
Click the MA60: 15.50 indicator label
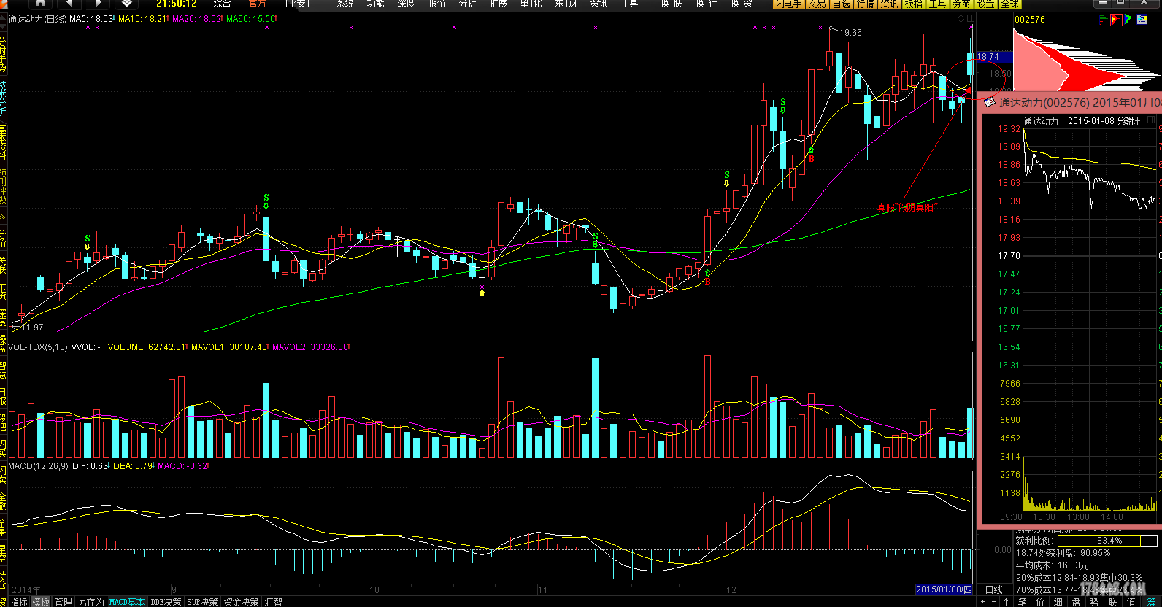(251, 19)
